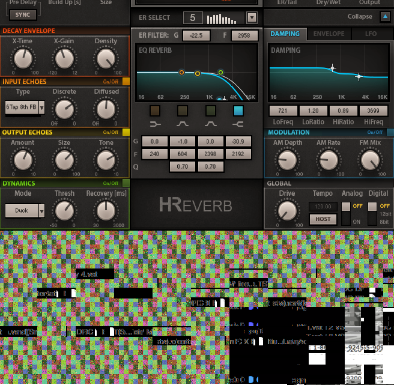Image resolution: width=394 pixels, height=385 pixels.
Task: Click the SYNC button under Pre Delay
Action: [x=23, y=15]
